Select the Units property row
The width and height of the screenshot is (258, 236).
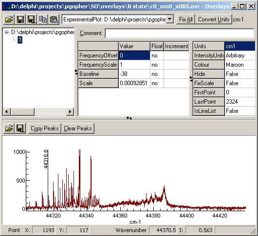(224, 46)
